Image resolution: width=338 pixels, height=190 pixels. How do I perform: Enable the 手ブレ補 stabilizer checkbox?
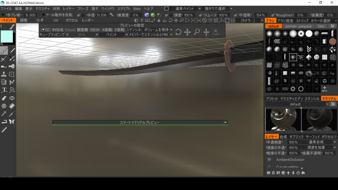pos(3,15)
